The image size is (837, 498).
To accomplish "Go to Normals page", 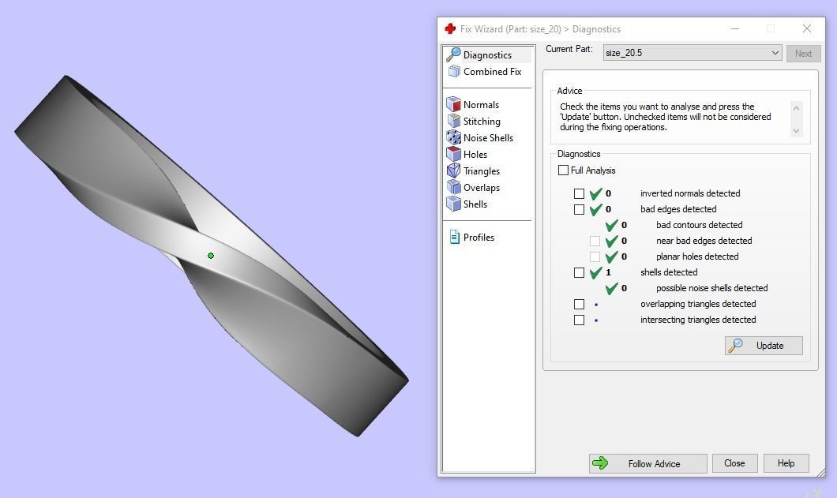I will pyautogui.click(x=481, y=105).
